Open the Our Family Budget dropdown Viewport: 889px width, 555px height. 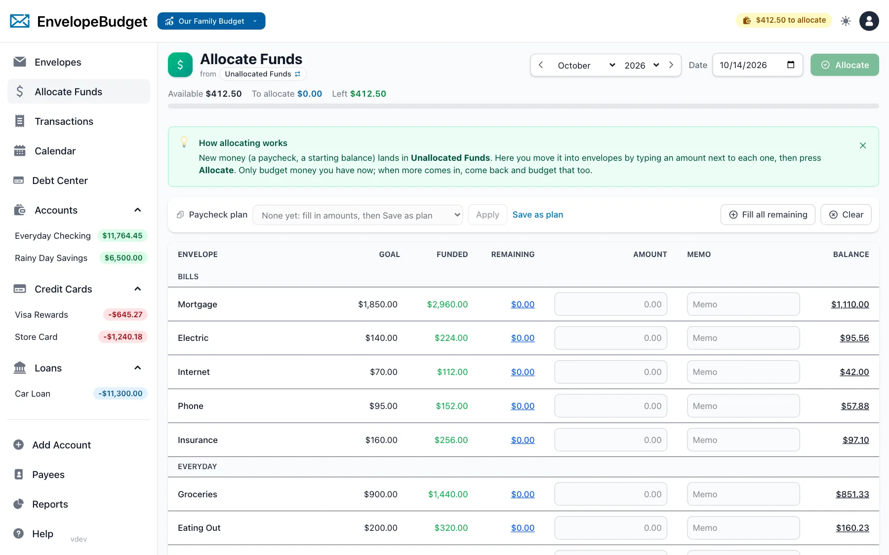pos(211,21)
